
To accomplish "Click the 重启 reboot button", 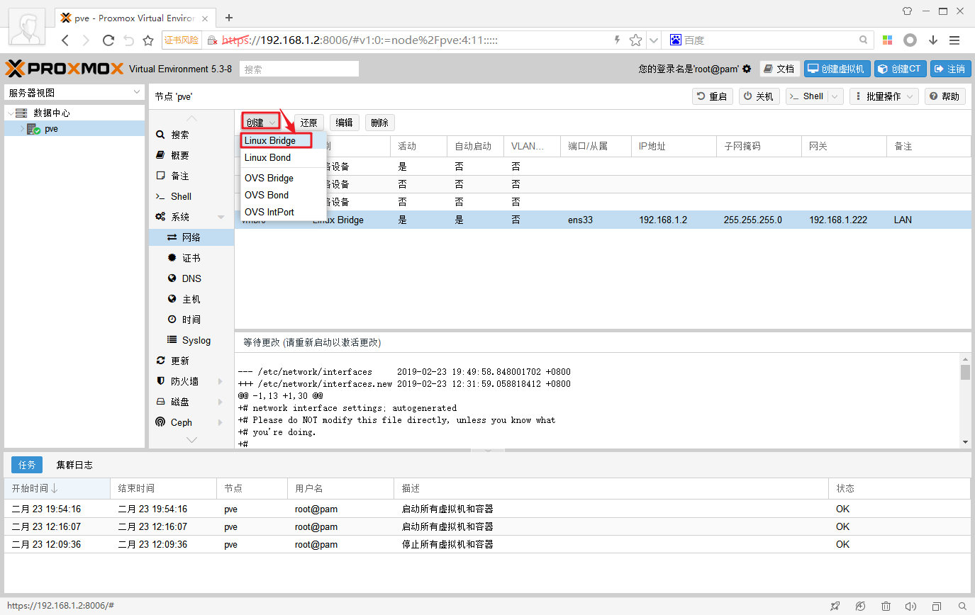I will tap(713, 96).
